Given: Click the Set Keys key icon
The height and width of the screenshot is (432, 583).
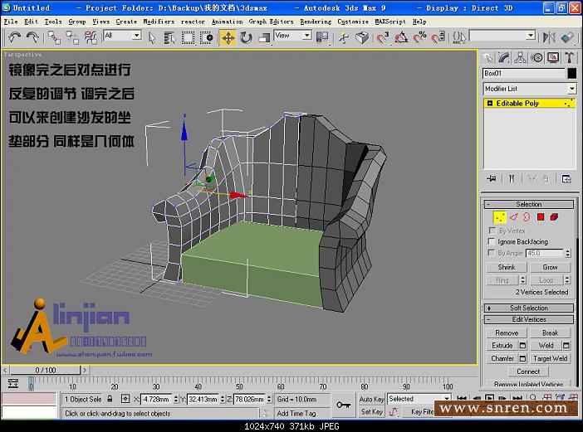Looking at the screenshot, I should tap(343, 405).
